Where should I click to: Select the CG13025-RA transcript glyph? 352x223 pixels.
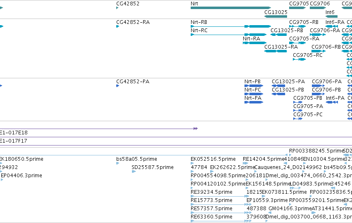tap(275, 51)
